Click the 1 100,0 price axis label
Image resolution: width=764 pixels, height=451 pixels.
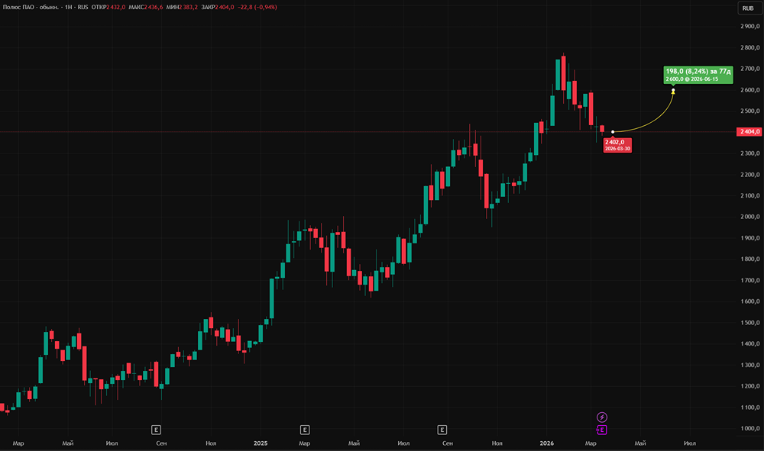click(x=750, y=408)
